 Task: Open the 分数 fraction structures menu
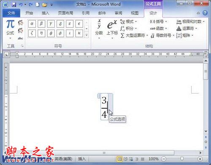pos(99,29)
